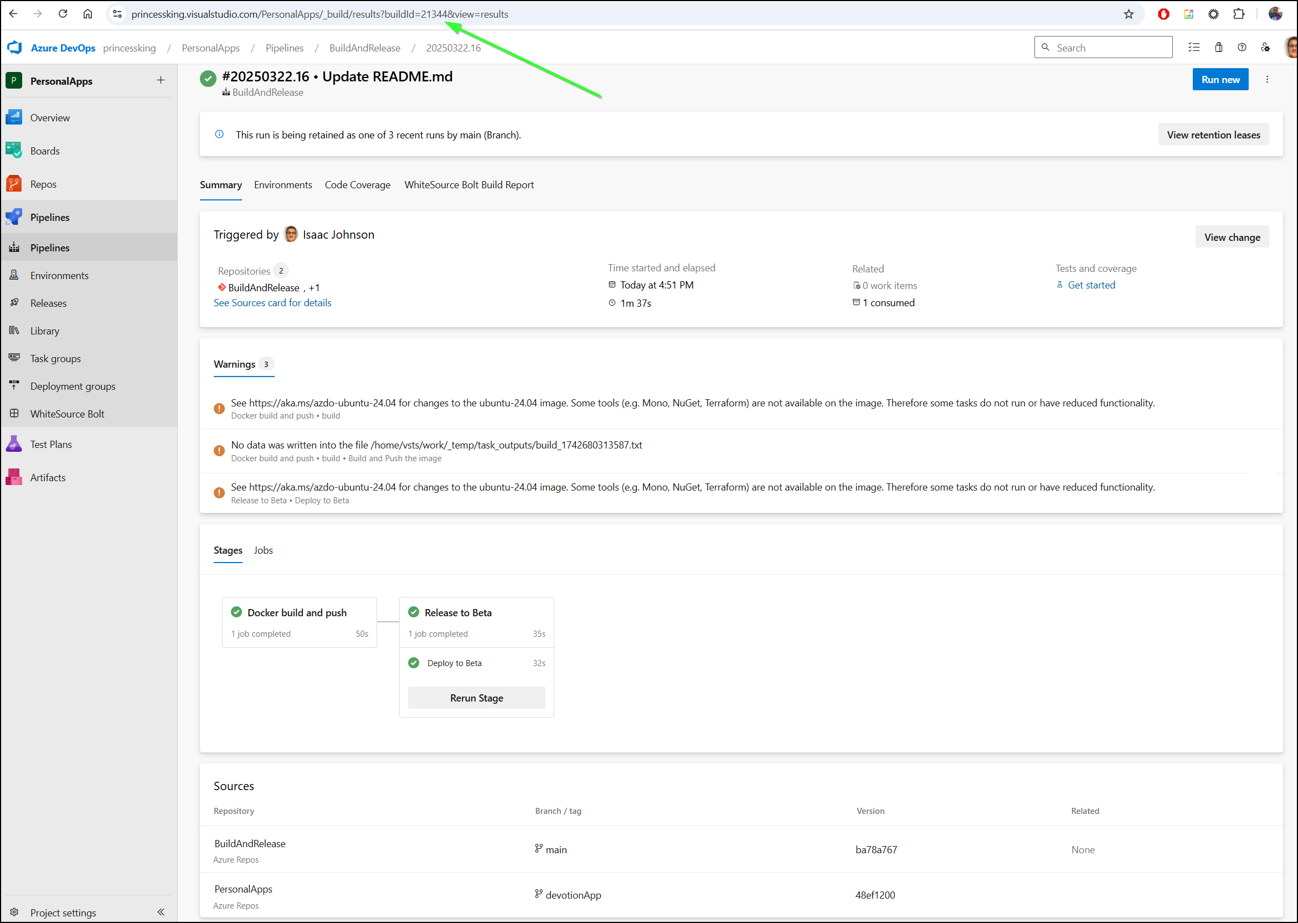The width and height of the screenshot is (1298, 923).
Task: Bookmark page with star icon
Action: (1128, 14)
